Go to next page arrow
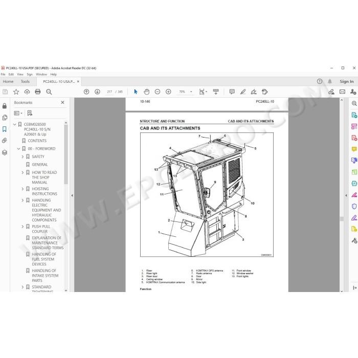The image size is (358, 358). point(97,92)
